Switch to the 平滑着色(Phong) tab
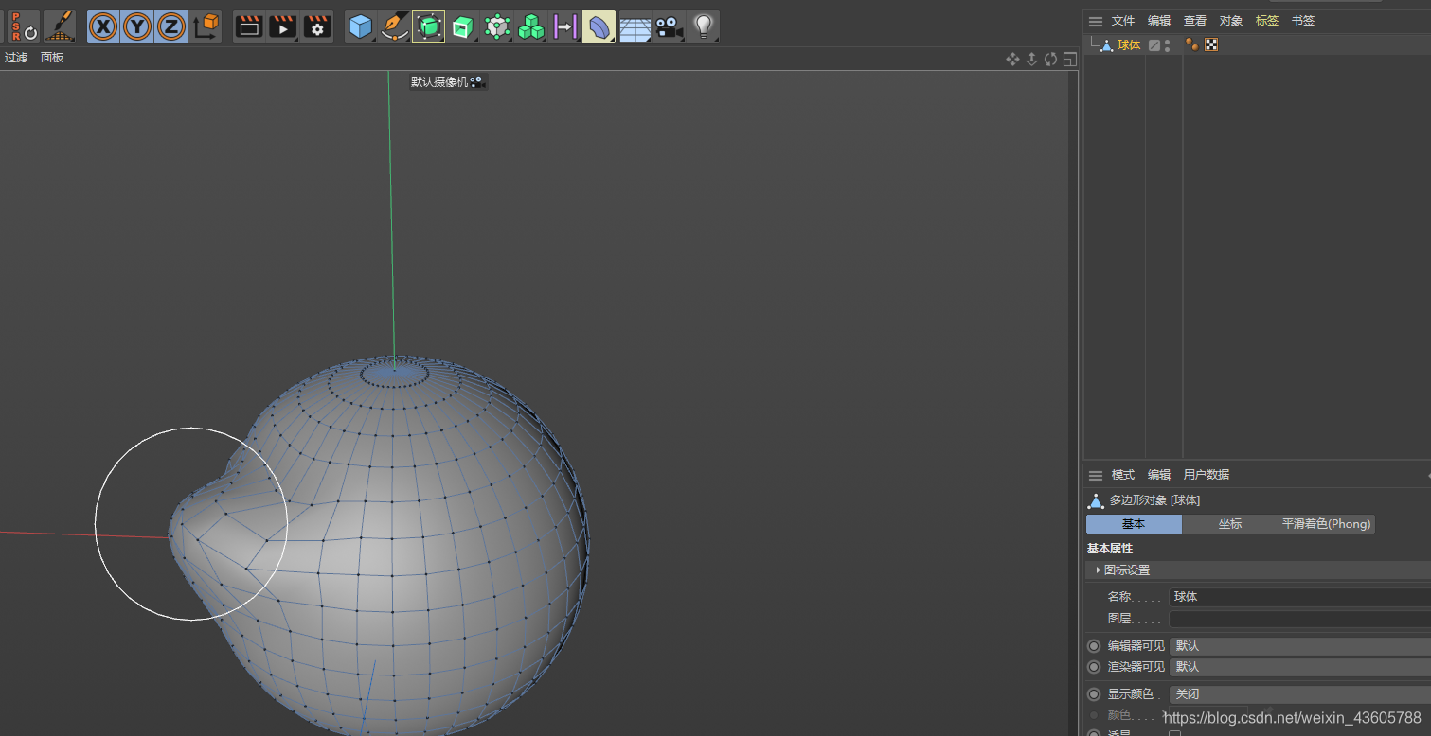The height and width of the screenshot is (736, 1431). 1327,523
